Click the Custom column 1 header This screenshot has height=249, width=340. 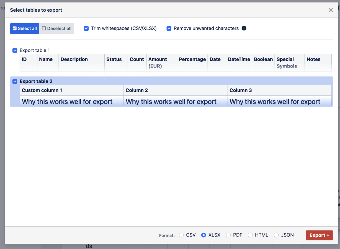72,90
